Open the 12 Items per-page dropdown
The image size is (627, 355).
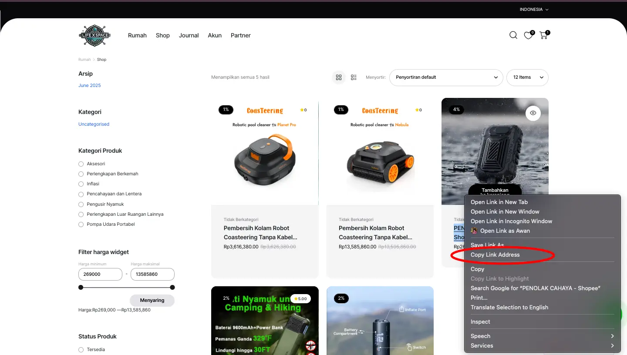(527, 77)
